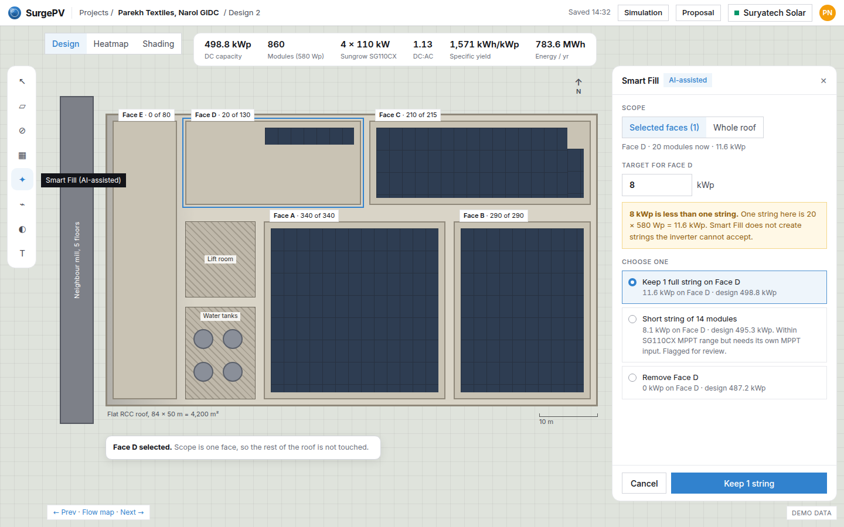Choose Keep 1 full string option
This screenshot has height=527, width=844.
724,287
